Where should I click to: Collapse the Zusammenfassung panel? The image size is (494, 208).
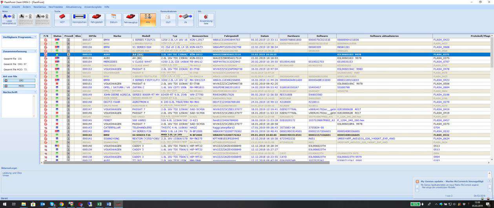click(35, 51)
